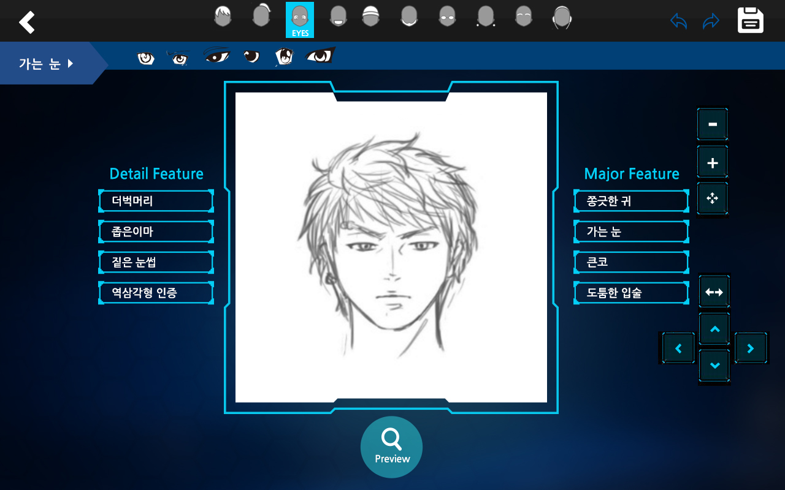Go back using the top-left arrow
The height and width of the screenshot is (490, 785).
click(27, 22)
